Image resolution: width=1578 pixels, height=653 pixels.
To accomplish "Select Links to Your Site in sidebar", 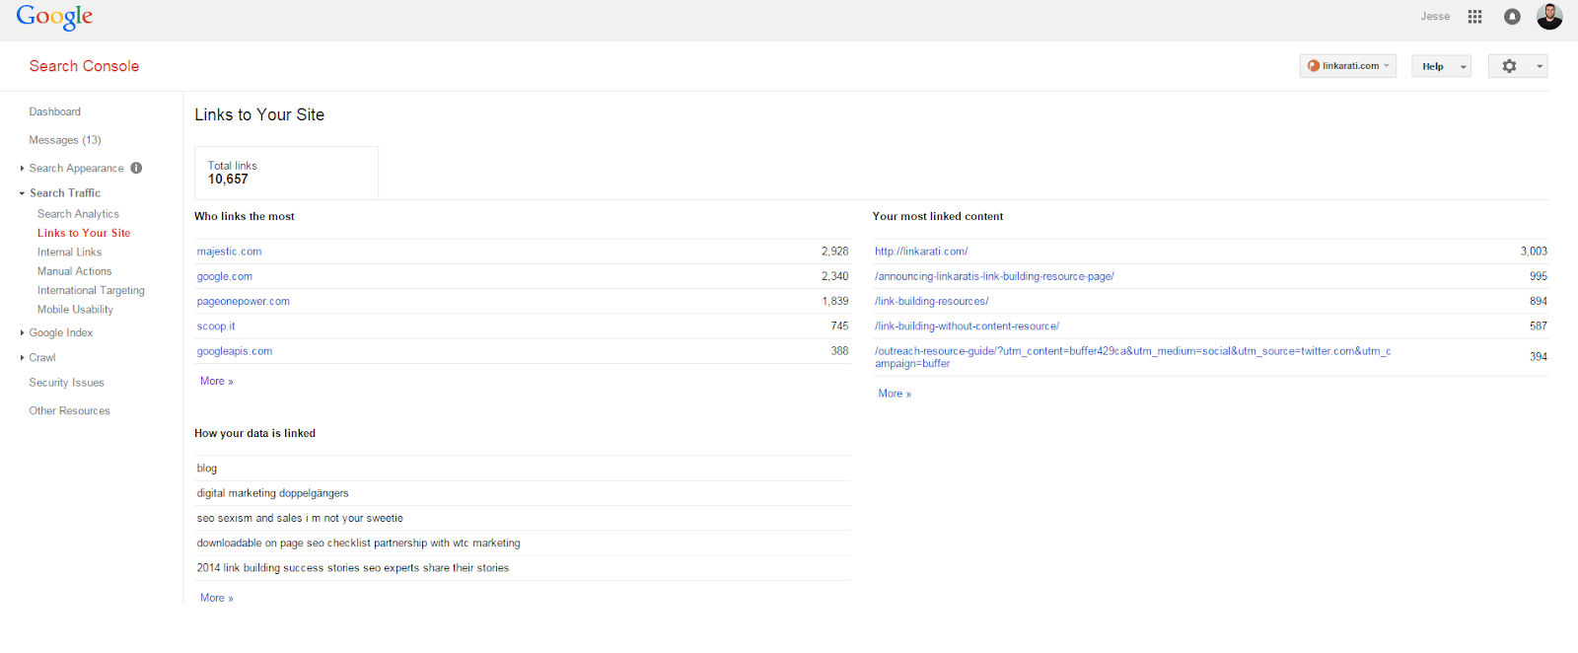I will (84, 233).
